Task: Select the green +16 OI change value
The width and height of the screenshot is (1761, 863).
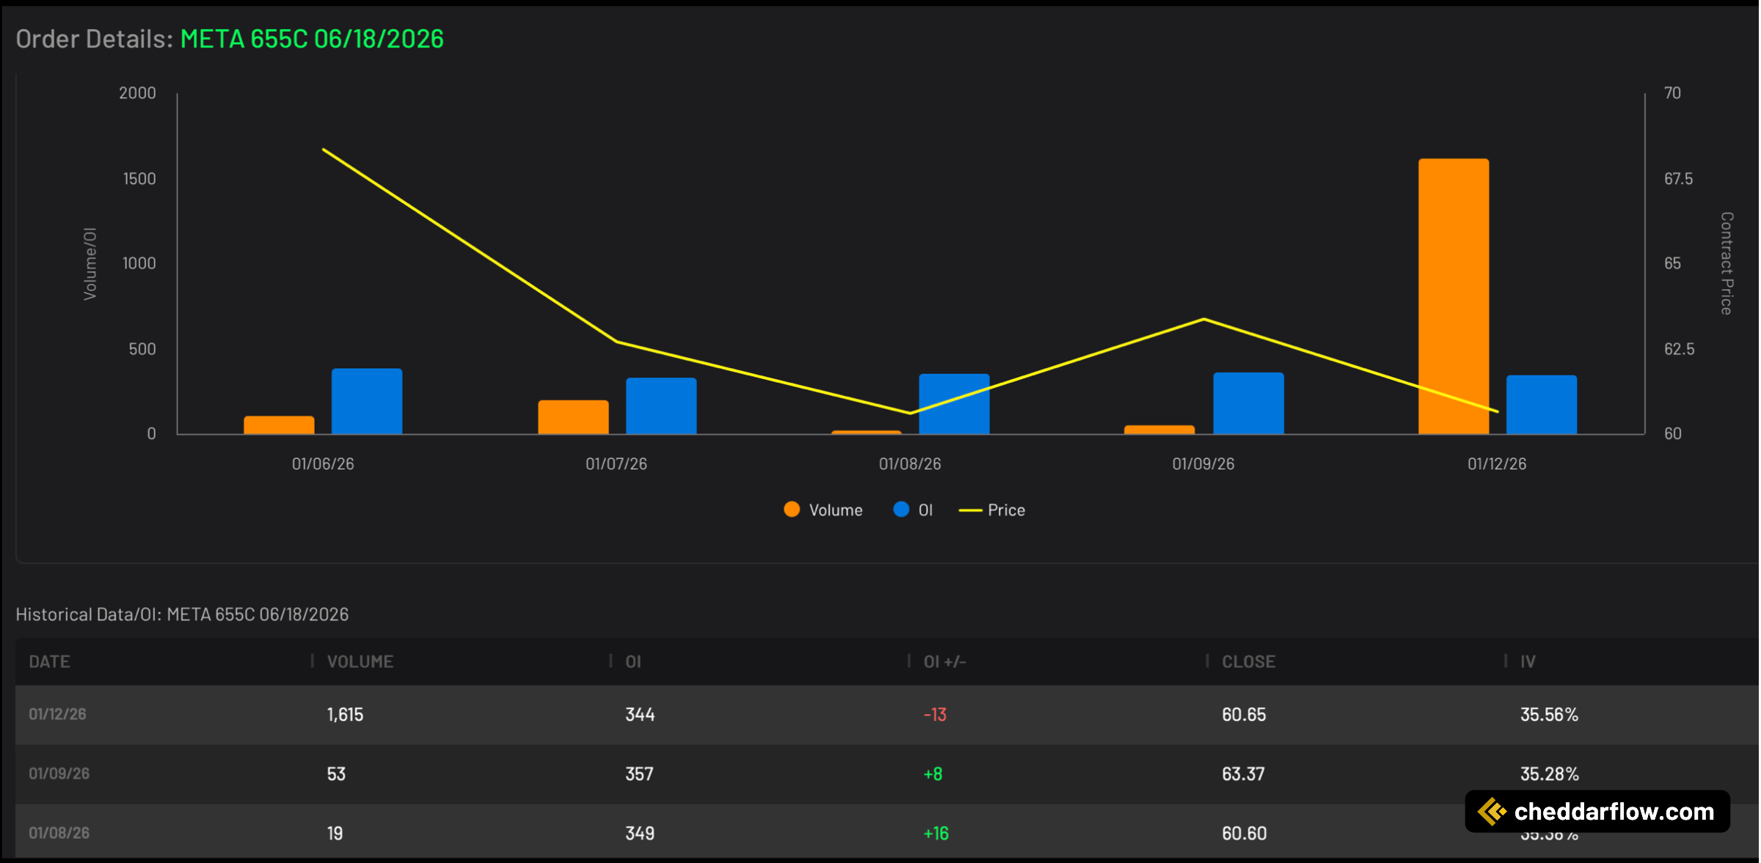Action: (936, 833)
